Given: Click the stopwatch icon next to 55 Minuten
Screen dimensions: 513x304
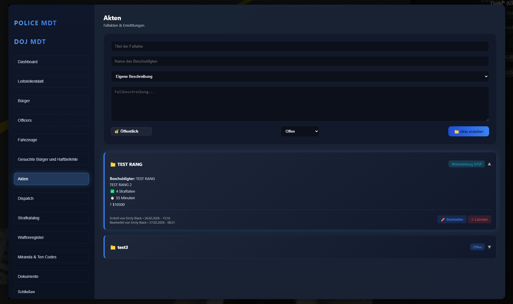Looking at the screenshot, I should click(112, 198).
